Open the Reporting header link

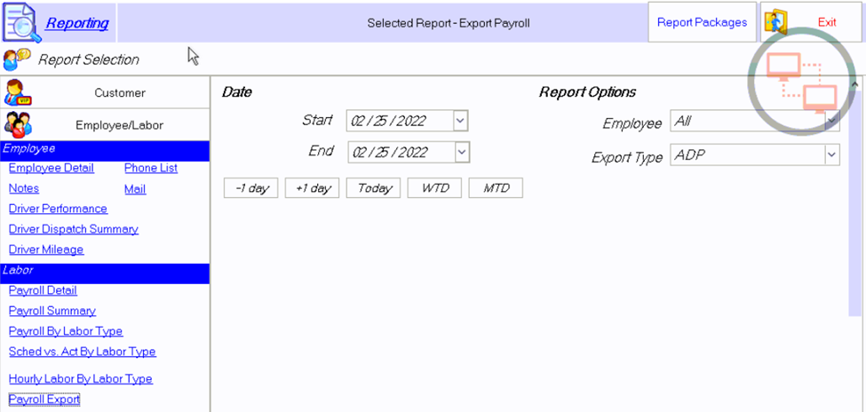coord(77,23)
